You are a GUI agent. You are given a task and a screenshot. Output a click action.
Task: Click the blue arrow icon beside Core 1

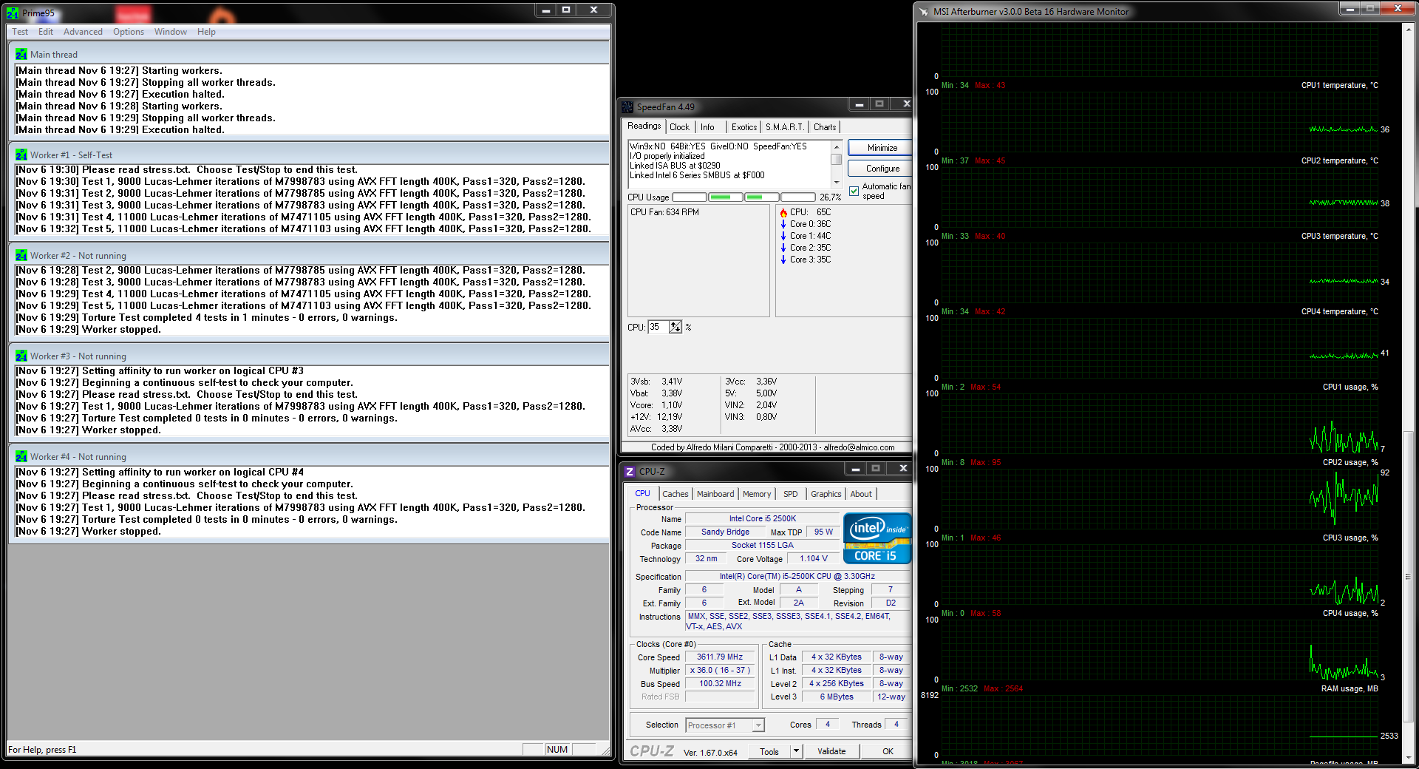click(x=783, y=236)
